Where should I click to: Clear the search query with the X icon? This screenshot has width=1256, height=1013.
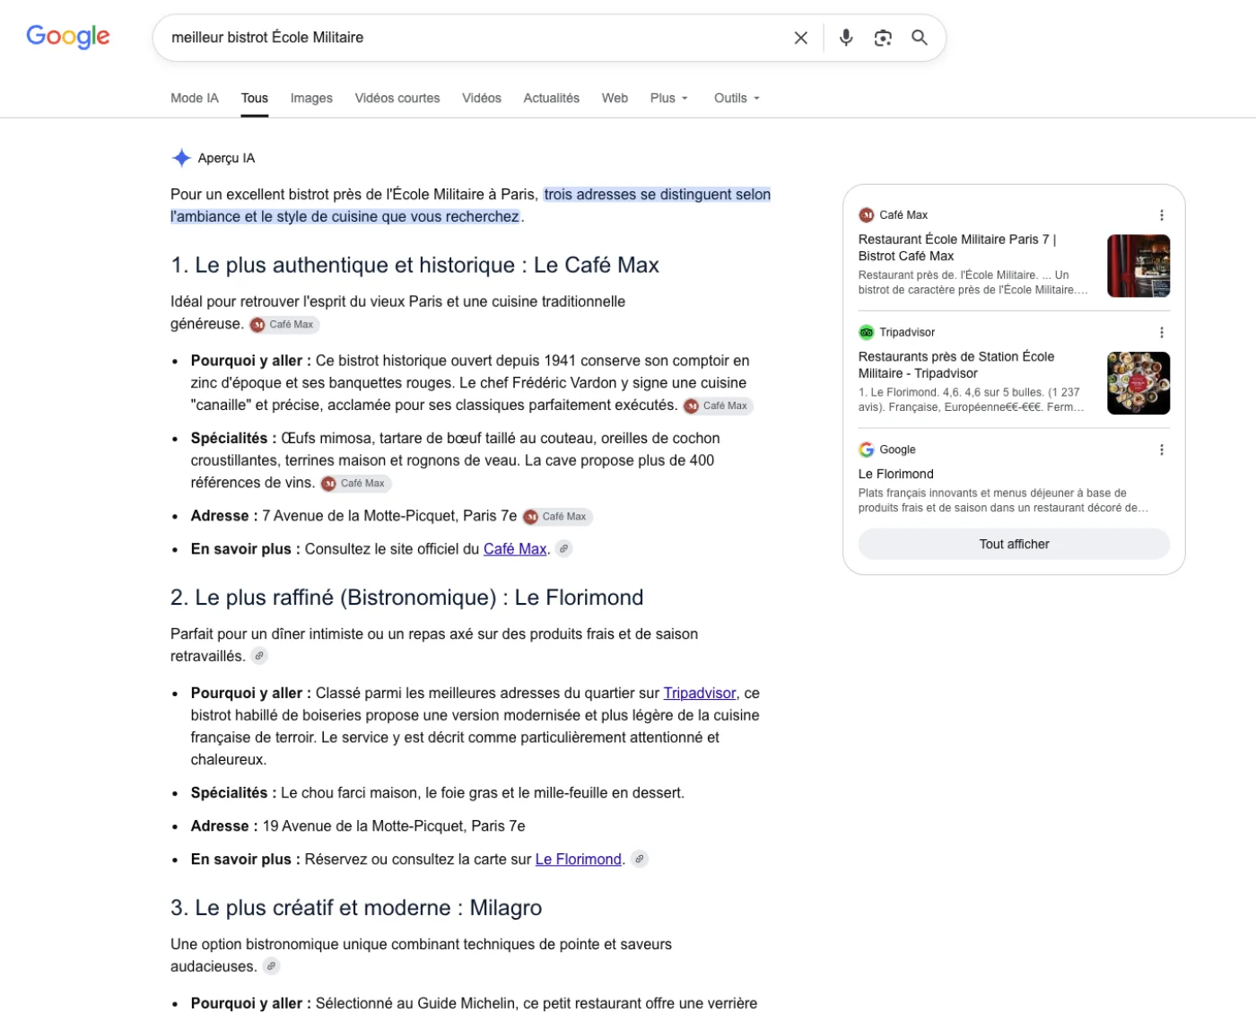pyautogui.click(x=801, y=38)
